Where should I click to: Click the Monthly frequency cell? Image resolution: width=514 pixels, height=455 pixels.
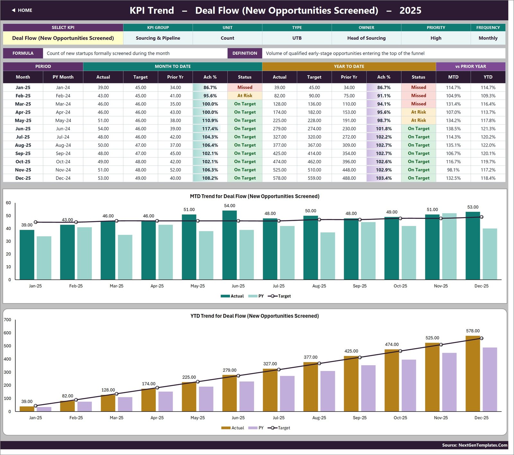point(488,38)
